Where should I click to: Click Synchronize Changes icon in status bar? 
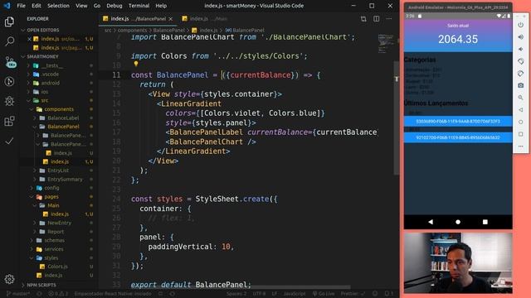point(39,294)
